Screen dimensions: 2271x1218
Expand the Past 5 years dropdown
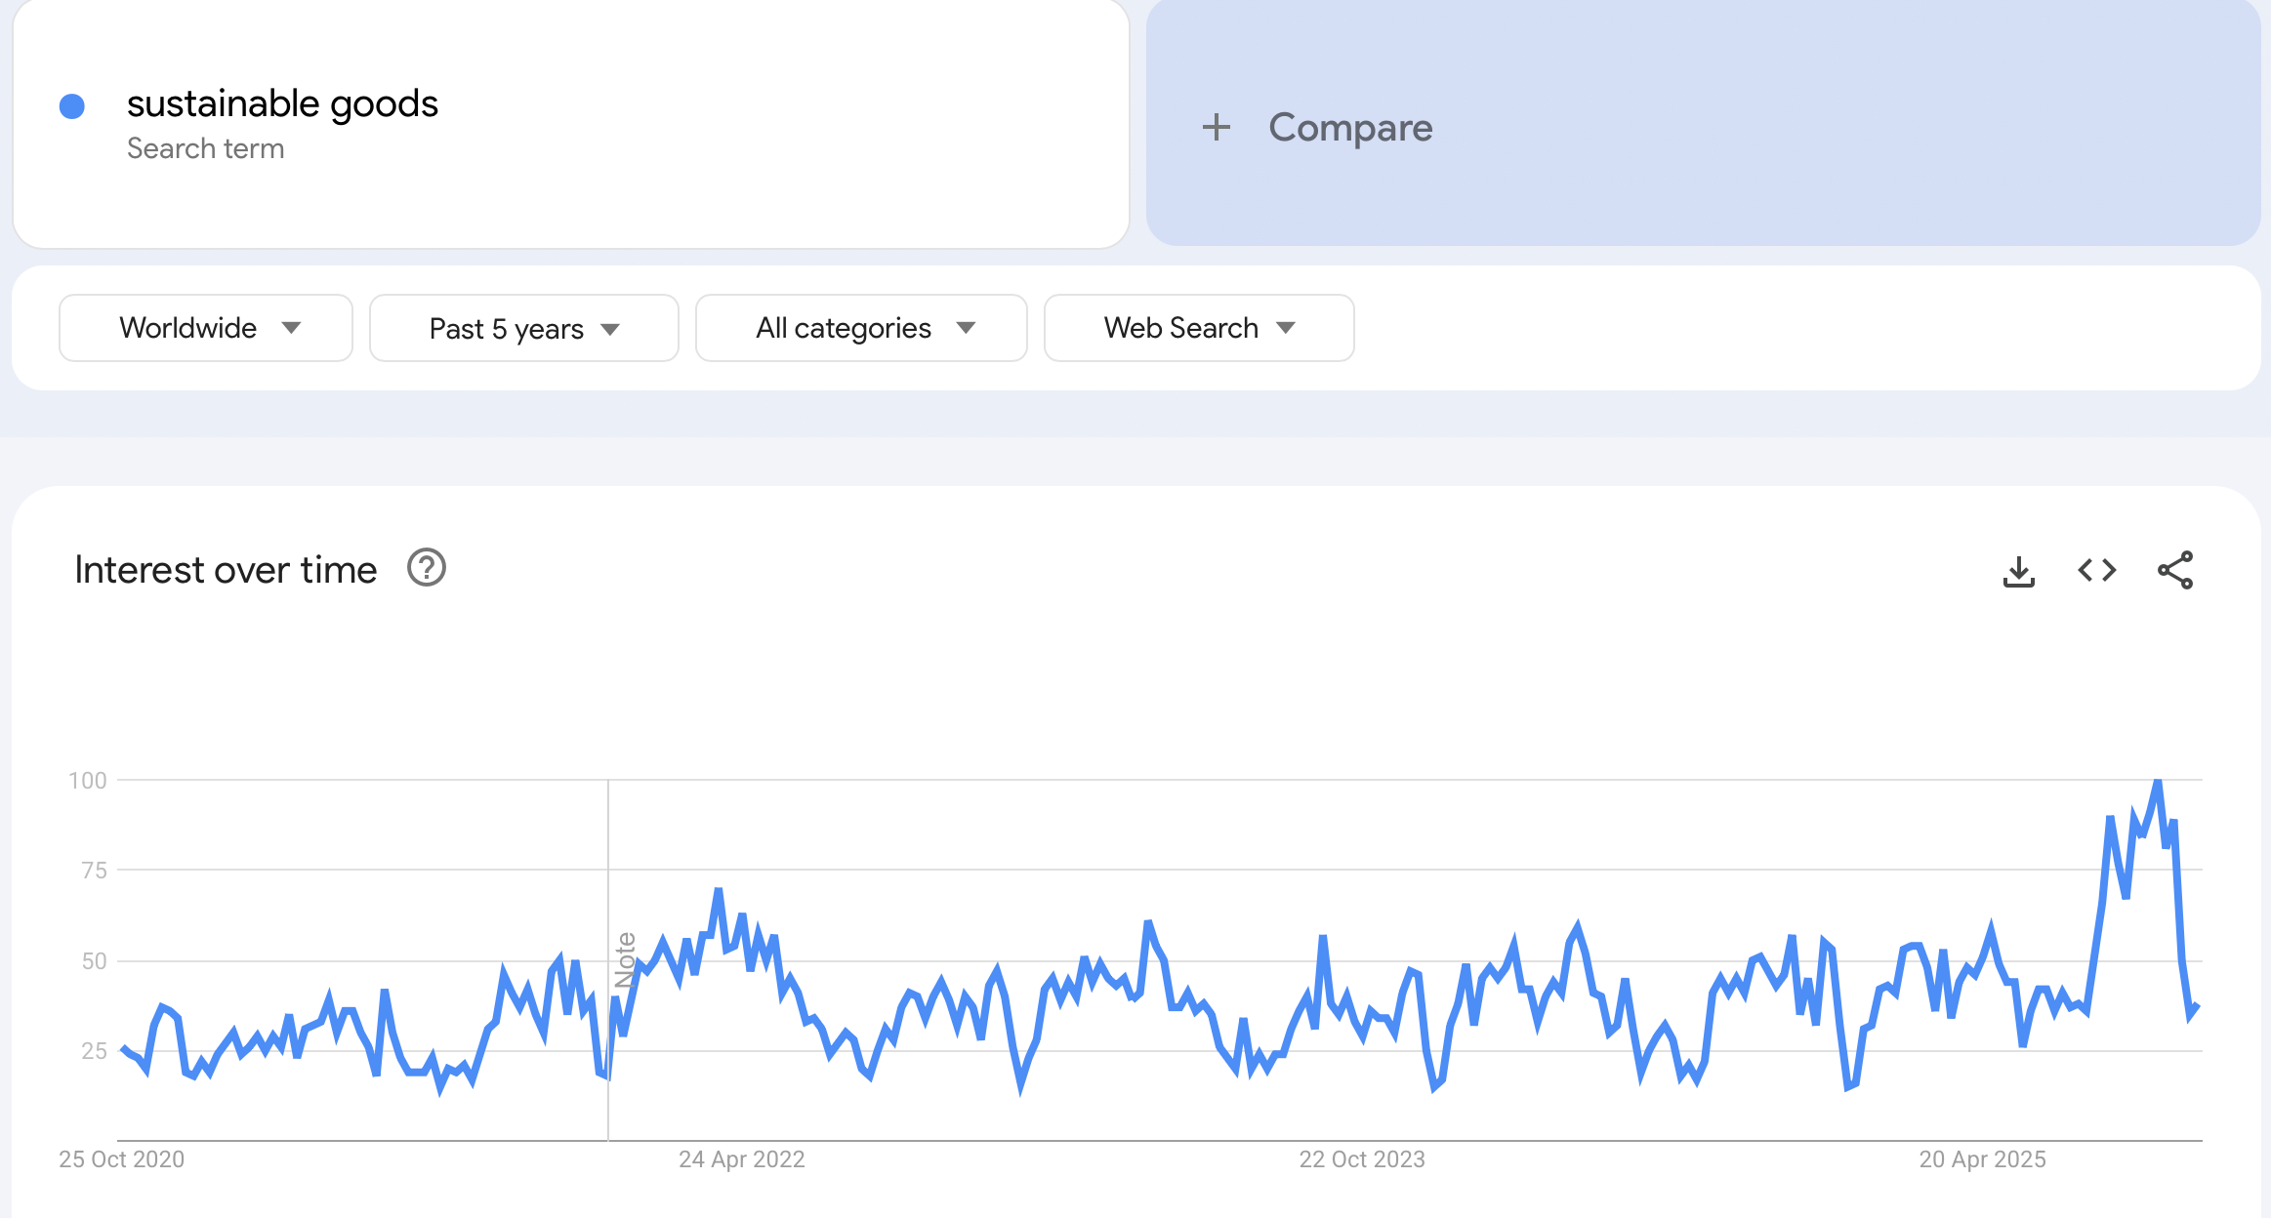coord(523,328)
